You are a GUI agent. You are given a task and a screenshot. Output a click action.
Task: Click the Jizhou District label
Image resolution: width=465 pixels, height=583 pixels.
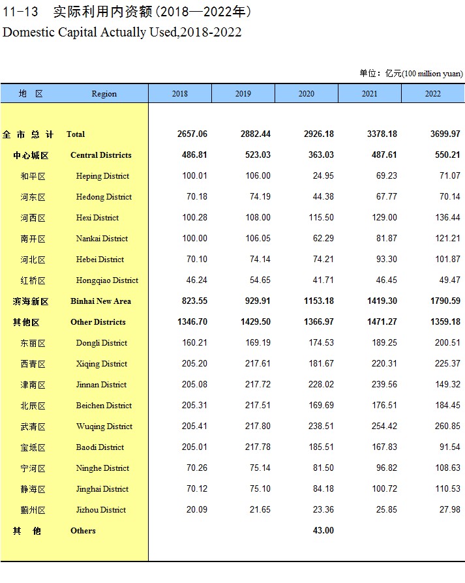pyautogui.click(x=100, y=510)
